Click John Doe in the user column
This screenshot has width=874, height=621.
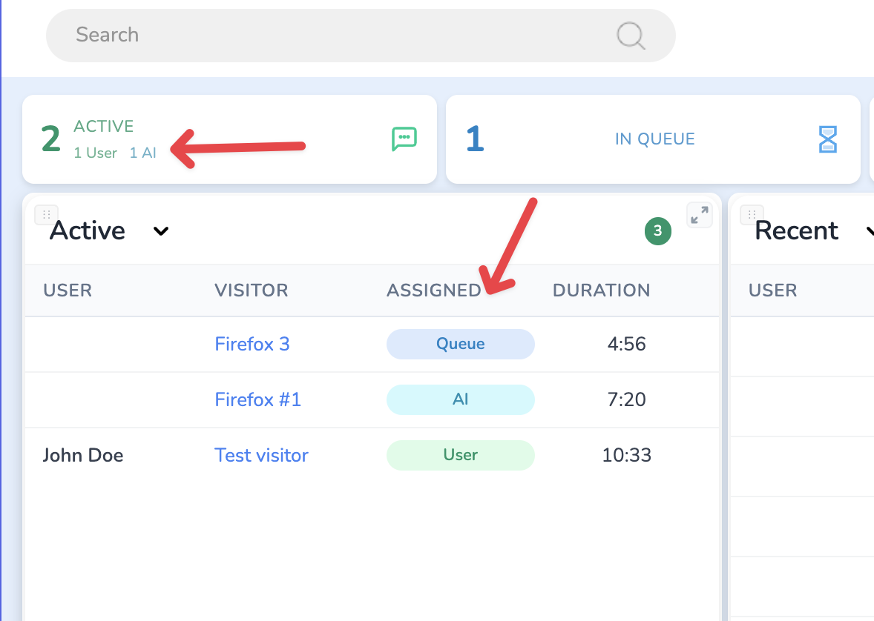[x=83, y=455]
